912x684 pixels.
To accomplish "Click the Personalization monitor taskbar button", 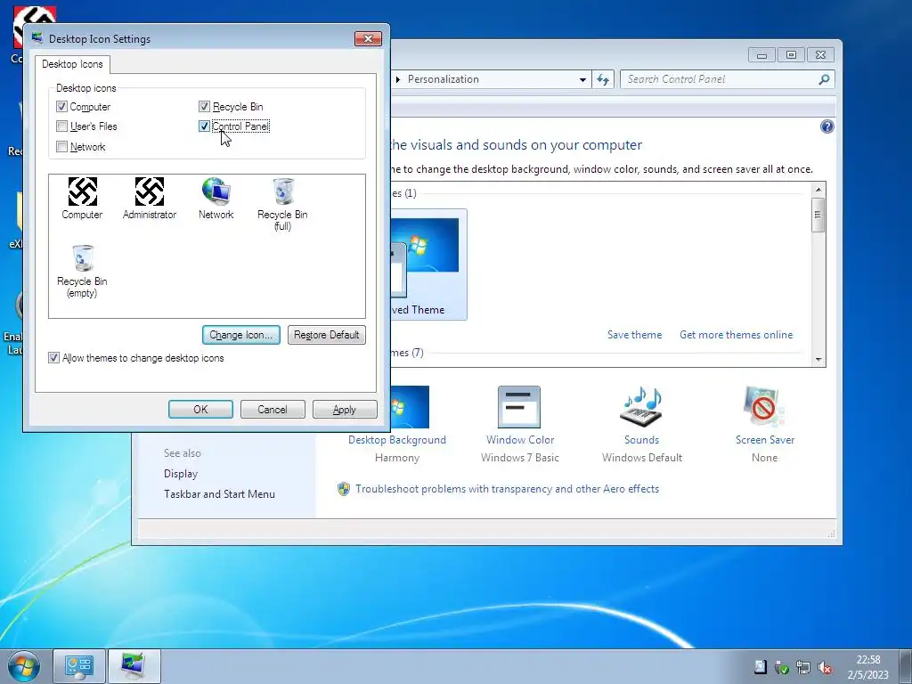I will coord(134,666).
